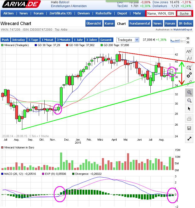Viewport: 195px width, 208px height.
Task: Switch to the Übersicht tab
Action: (94, 24)
